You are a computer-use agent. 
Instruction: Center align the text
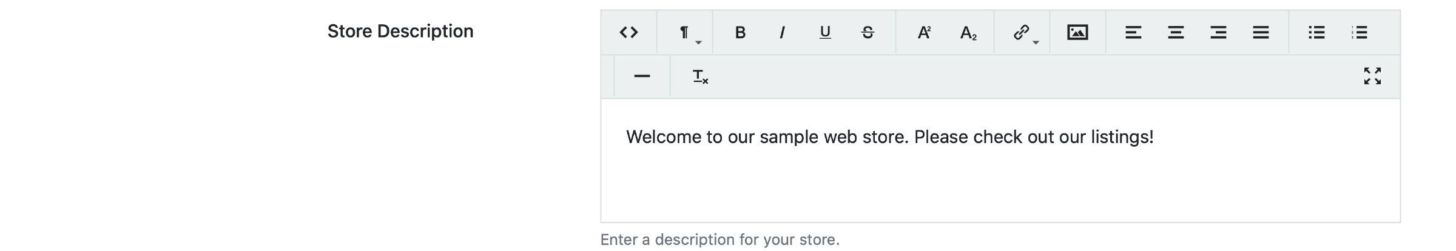coord(1176,33)
